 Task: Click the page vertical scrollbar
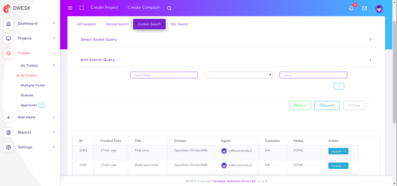[x=394, y=73]
